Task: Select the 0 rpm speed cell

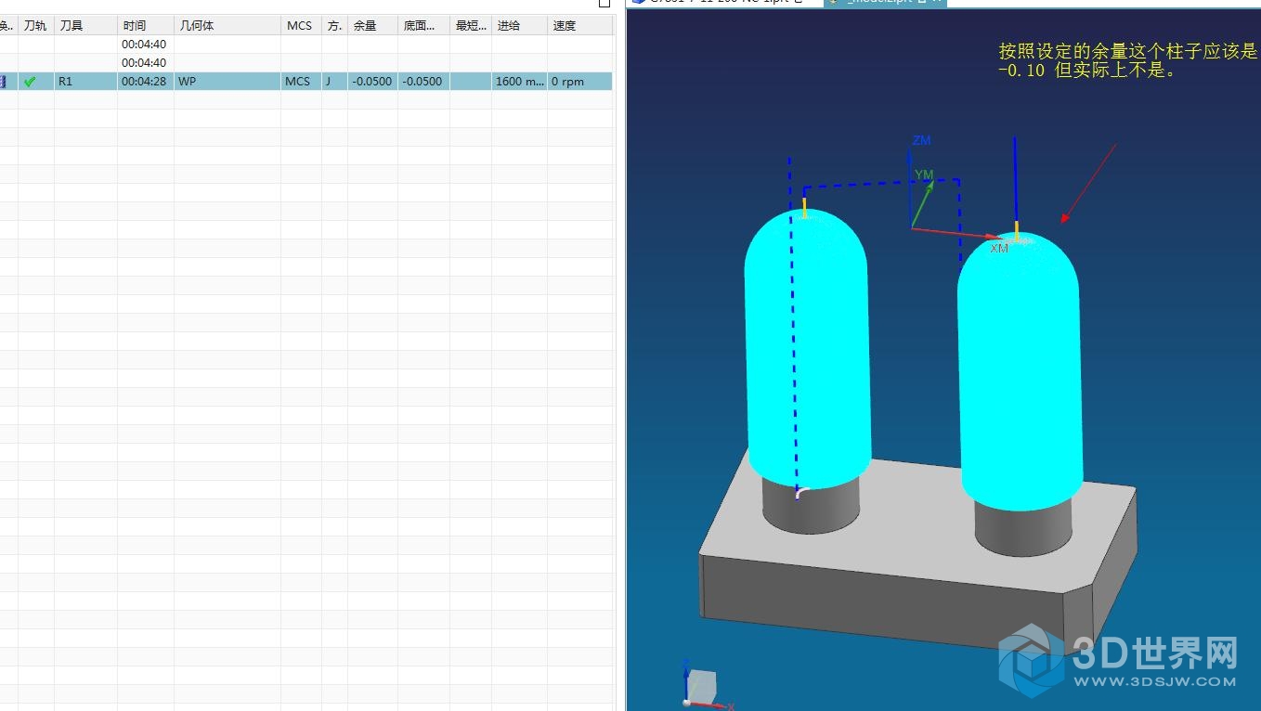Action: pyautogui.click(x=579, y=82)
